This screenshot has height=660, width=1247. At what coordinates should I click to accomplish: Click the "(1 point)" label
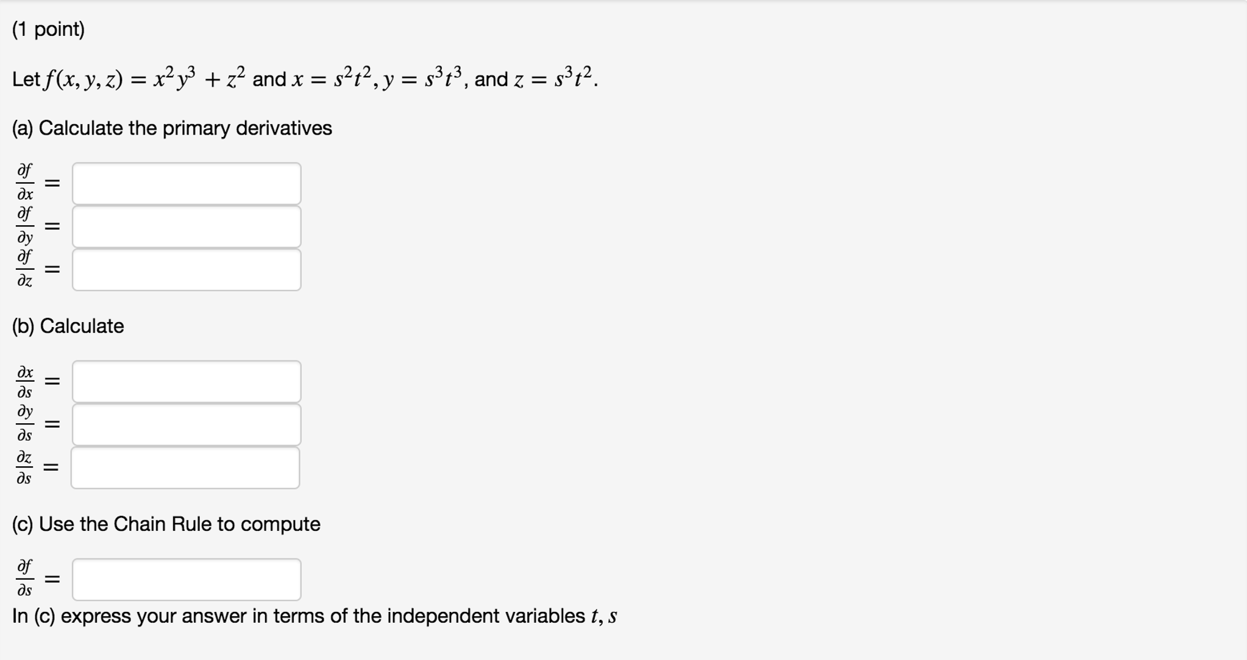pyautogui.click(x=48, y=29)
